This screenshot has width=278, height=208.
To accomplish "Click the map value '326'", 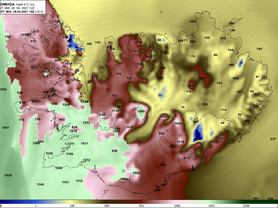I will pyautogui.click(x=270, y=199).
